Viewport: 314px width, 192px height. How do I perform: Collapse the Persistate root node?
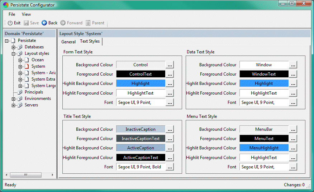point(6,41)
